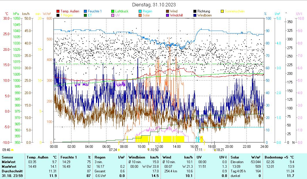
Task: Click the Tag:4:05 h daylight entry
Action: tap(238, 171)
